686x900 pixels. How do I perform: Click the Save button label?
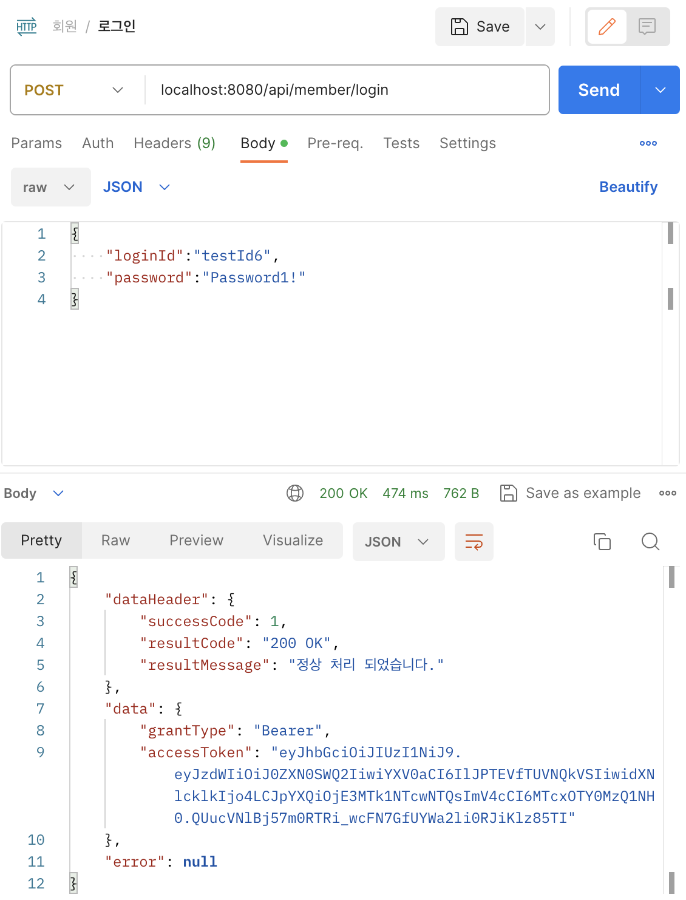(x=493, y=27)
